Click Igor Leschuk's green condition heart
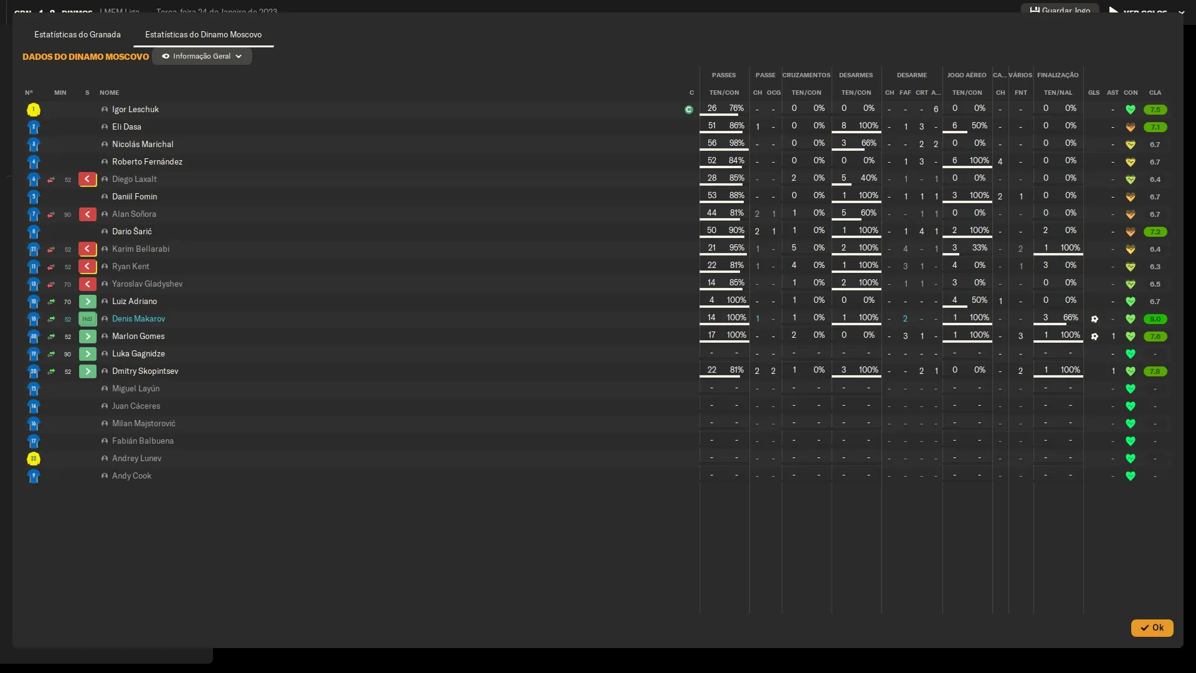The width and height of the screenshot is (1196, 673). 1131,110
